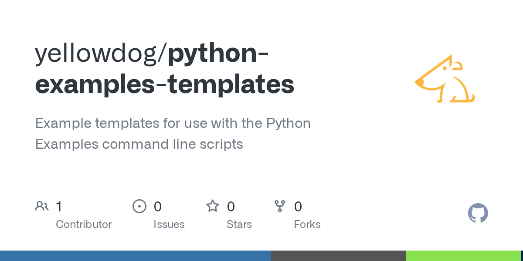
Task: Click the forks count number 0
Action: click(298, 207)
